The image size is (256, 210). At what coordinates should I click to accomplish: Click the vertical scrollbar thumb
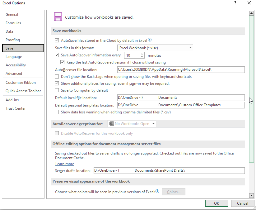point(251,89)
